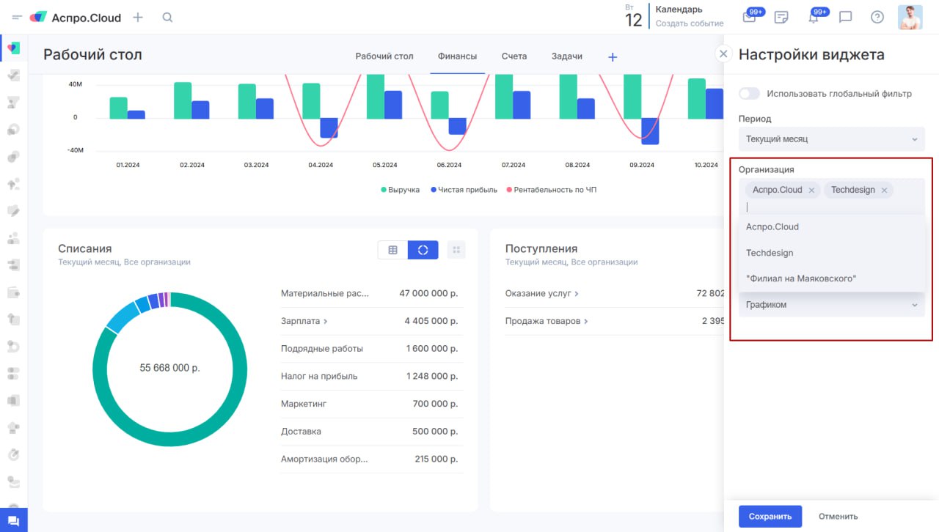The height and width of the screenshot is (532, 939).
Task: Expand the Продажа товаров income row
Action: coord(547,321)
